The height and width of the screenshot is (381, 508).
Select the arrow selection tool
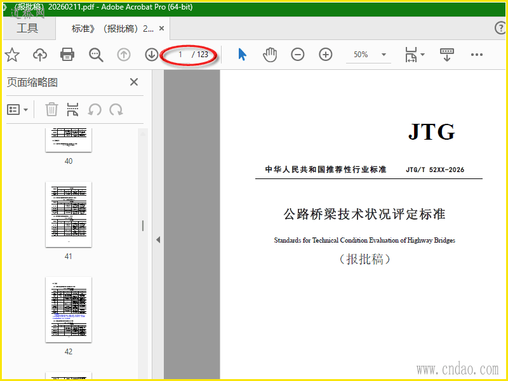242,55
